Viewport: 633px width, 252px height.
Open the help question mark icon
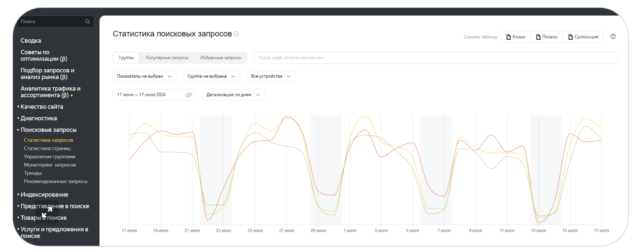pyautogui.click(x=613, y=36)
